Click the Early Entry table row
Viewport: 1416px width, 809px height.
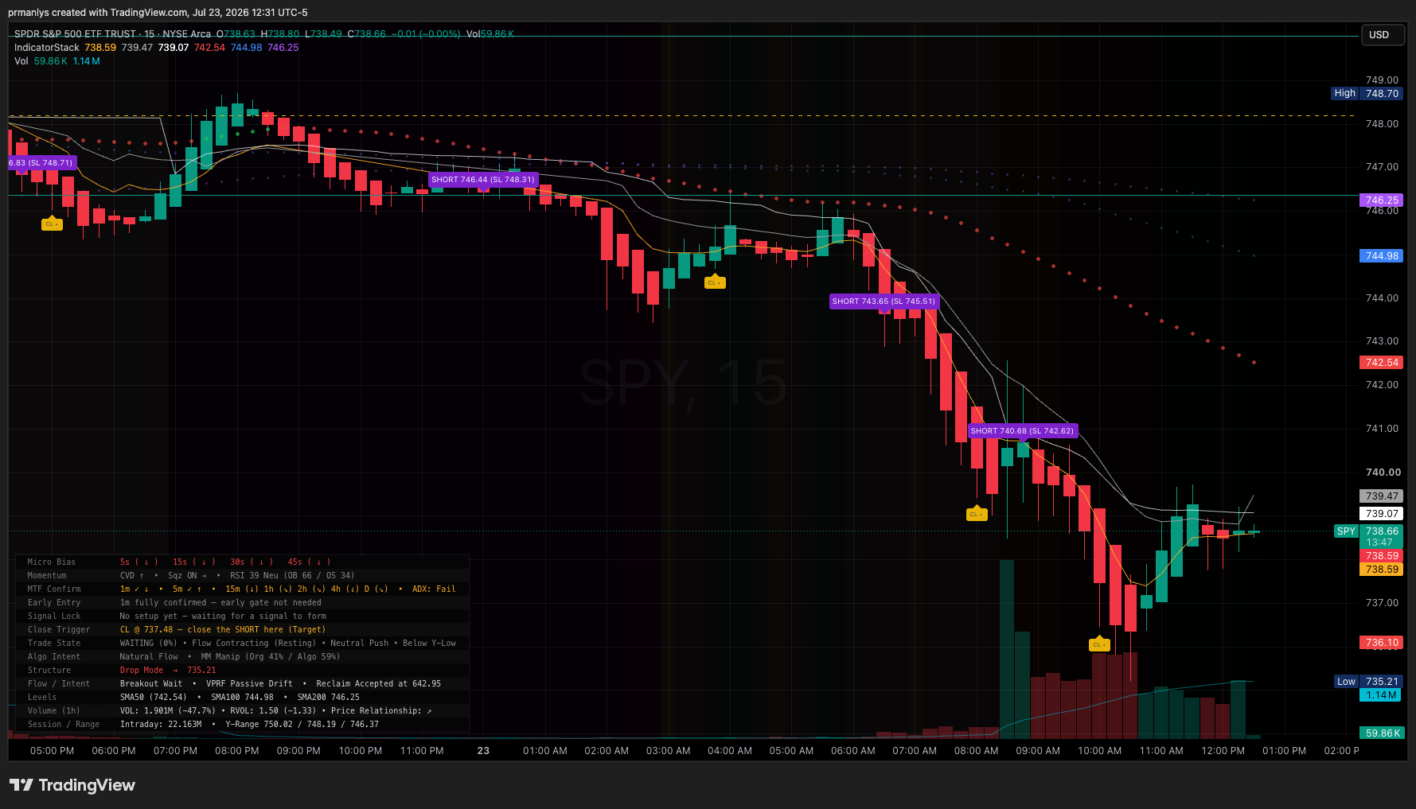pyautogui.click(x=242, y=603)
